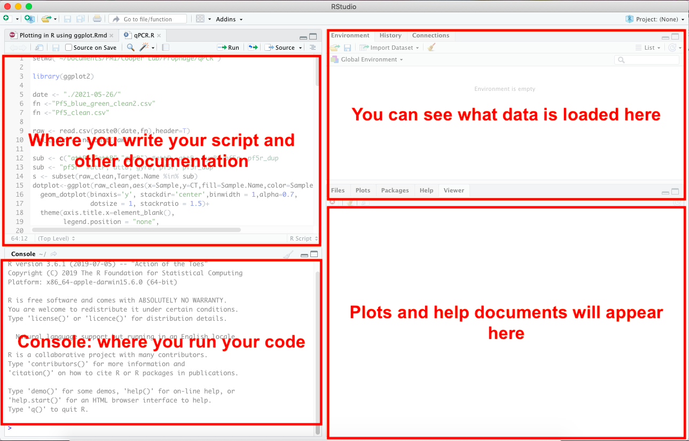Click the code tools magic wand icon
The width and height of the screenshot is (689, 441).
(x=144, y=48)
